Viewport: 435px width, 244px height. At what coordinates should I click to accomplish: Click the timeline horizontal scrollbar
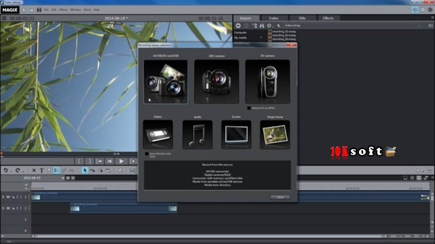(x=209, y=237)
